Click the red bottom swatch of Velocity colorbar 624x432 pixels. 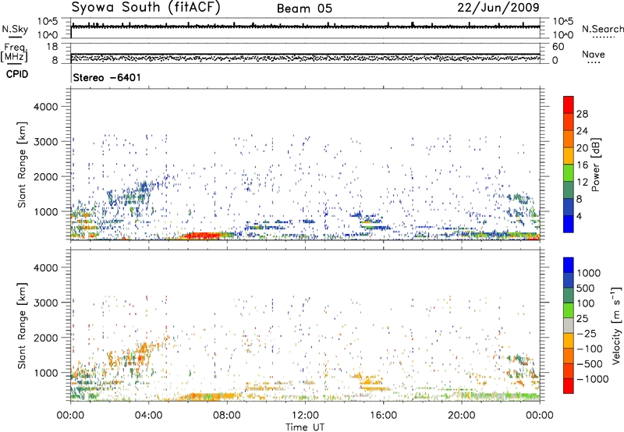click(x=569, y=386)
